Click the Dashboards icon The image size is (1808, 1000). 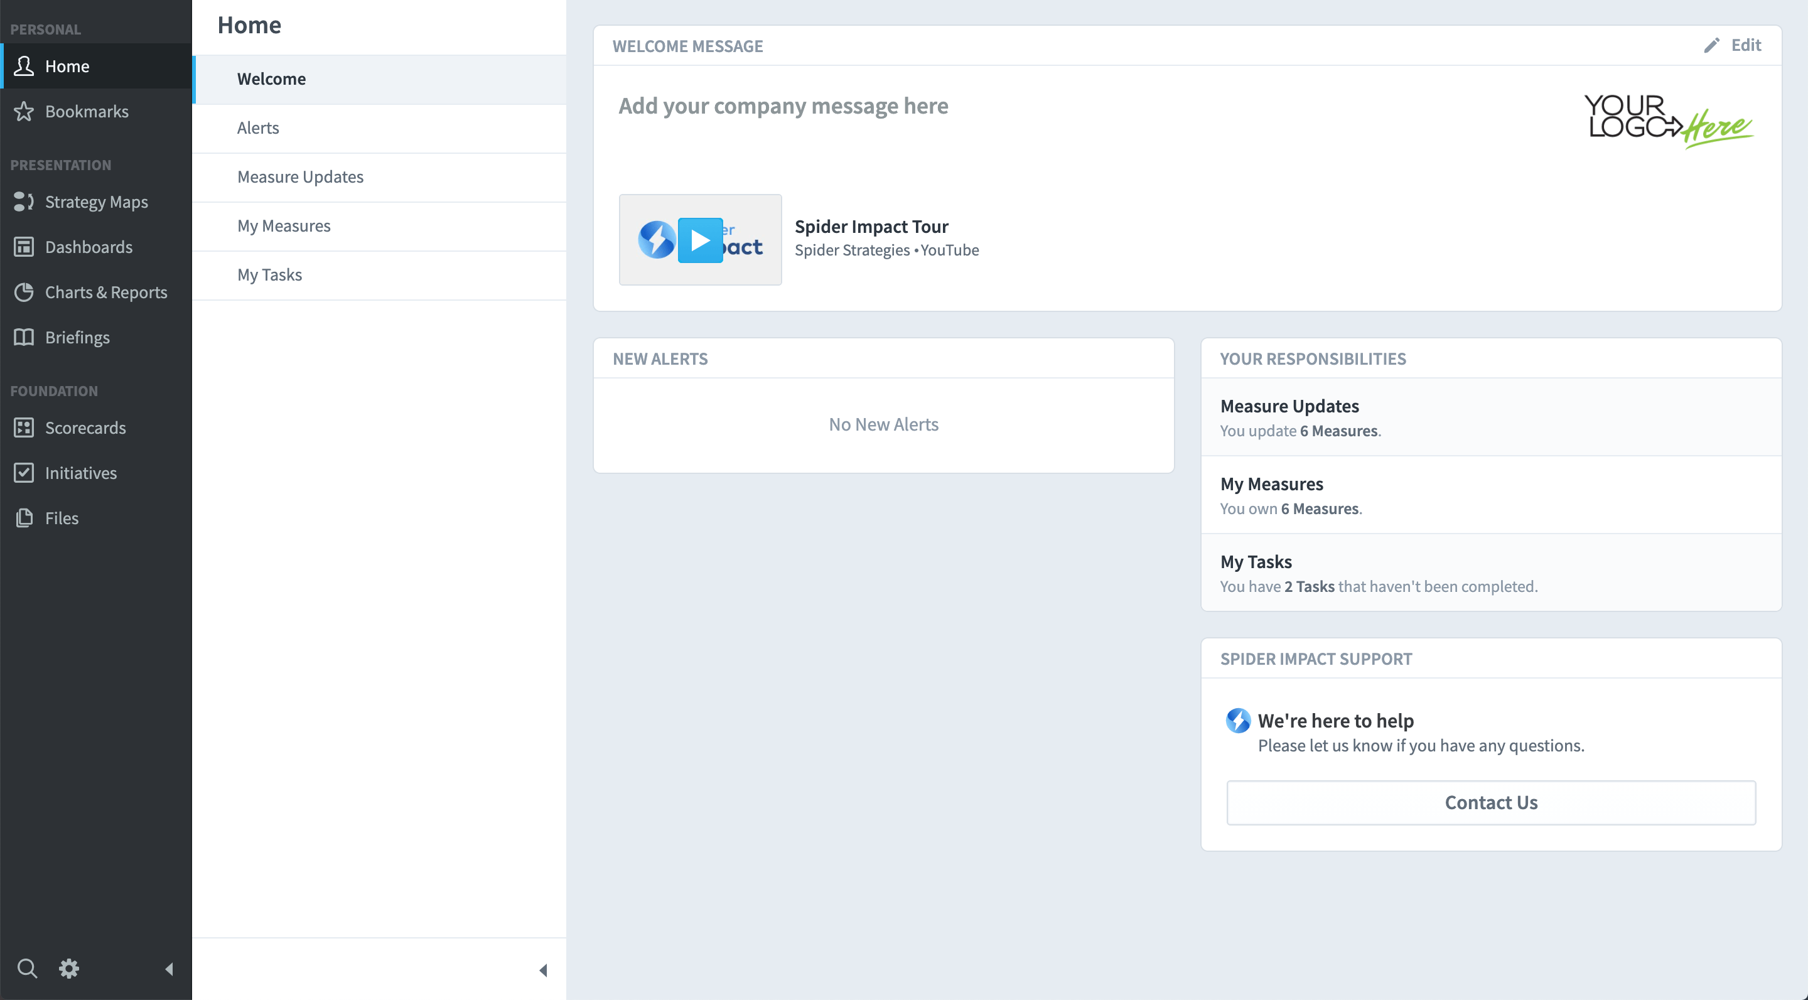coord(24,247)
